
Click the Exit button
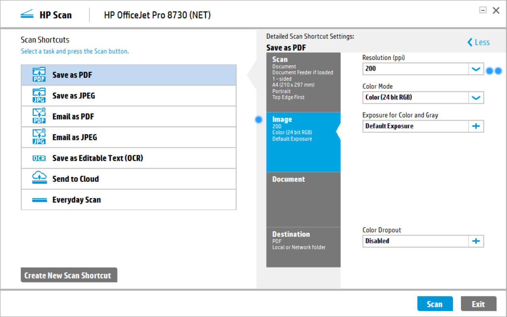pos(478,304)
